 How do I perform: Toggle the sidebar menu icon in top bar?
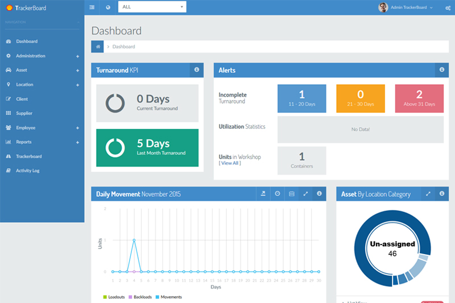(92, 7)
